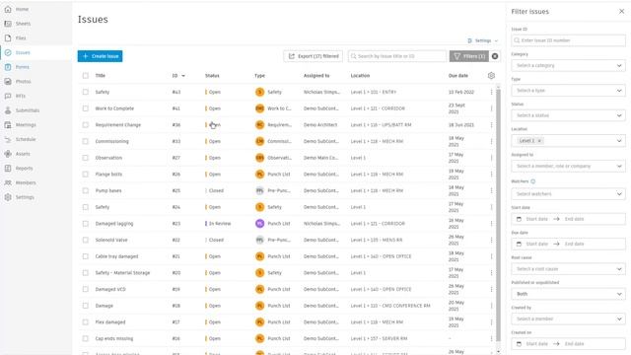Open Assets in the sidebar
The image size is (631, 355).
point(23,154)
